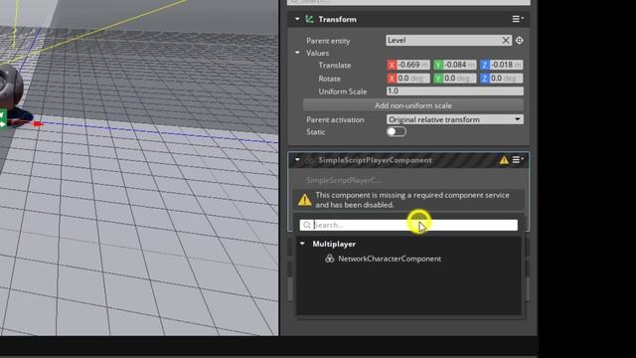Pick parent entity with target icon

(519, 40)
